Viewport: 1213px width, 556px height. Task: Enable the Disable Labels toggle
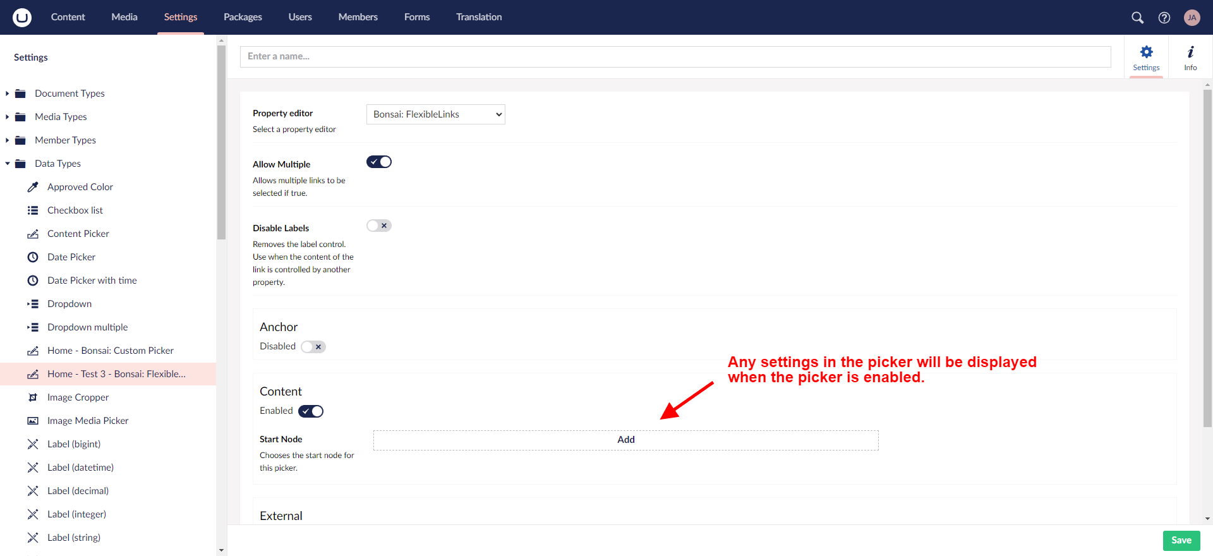click(379, 226)
